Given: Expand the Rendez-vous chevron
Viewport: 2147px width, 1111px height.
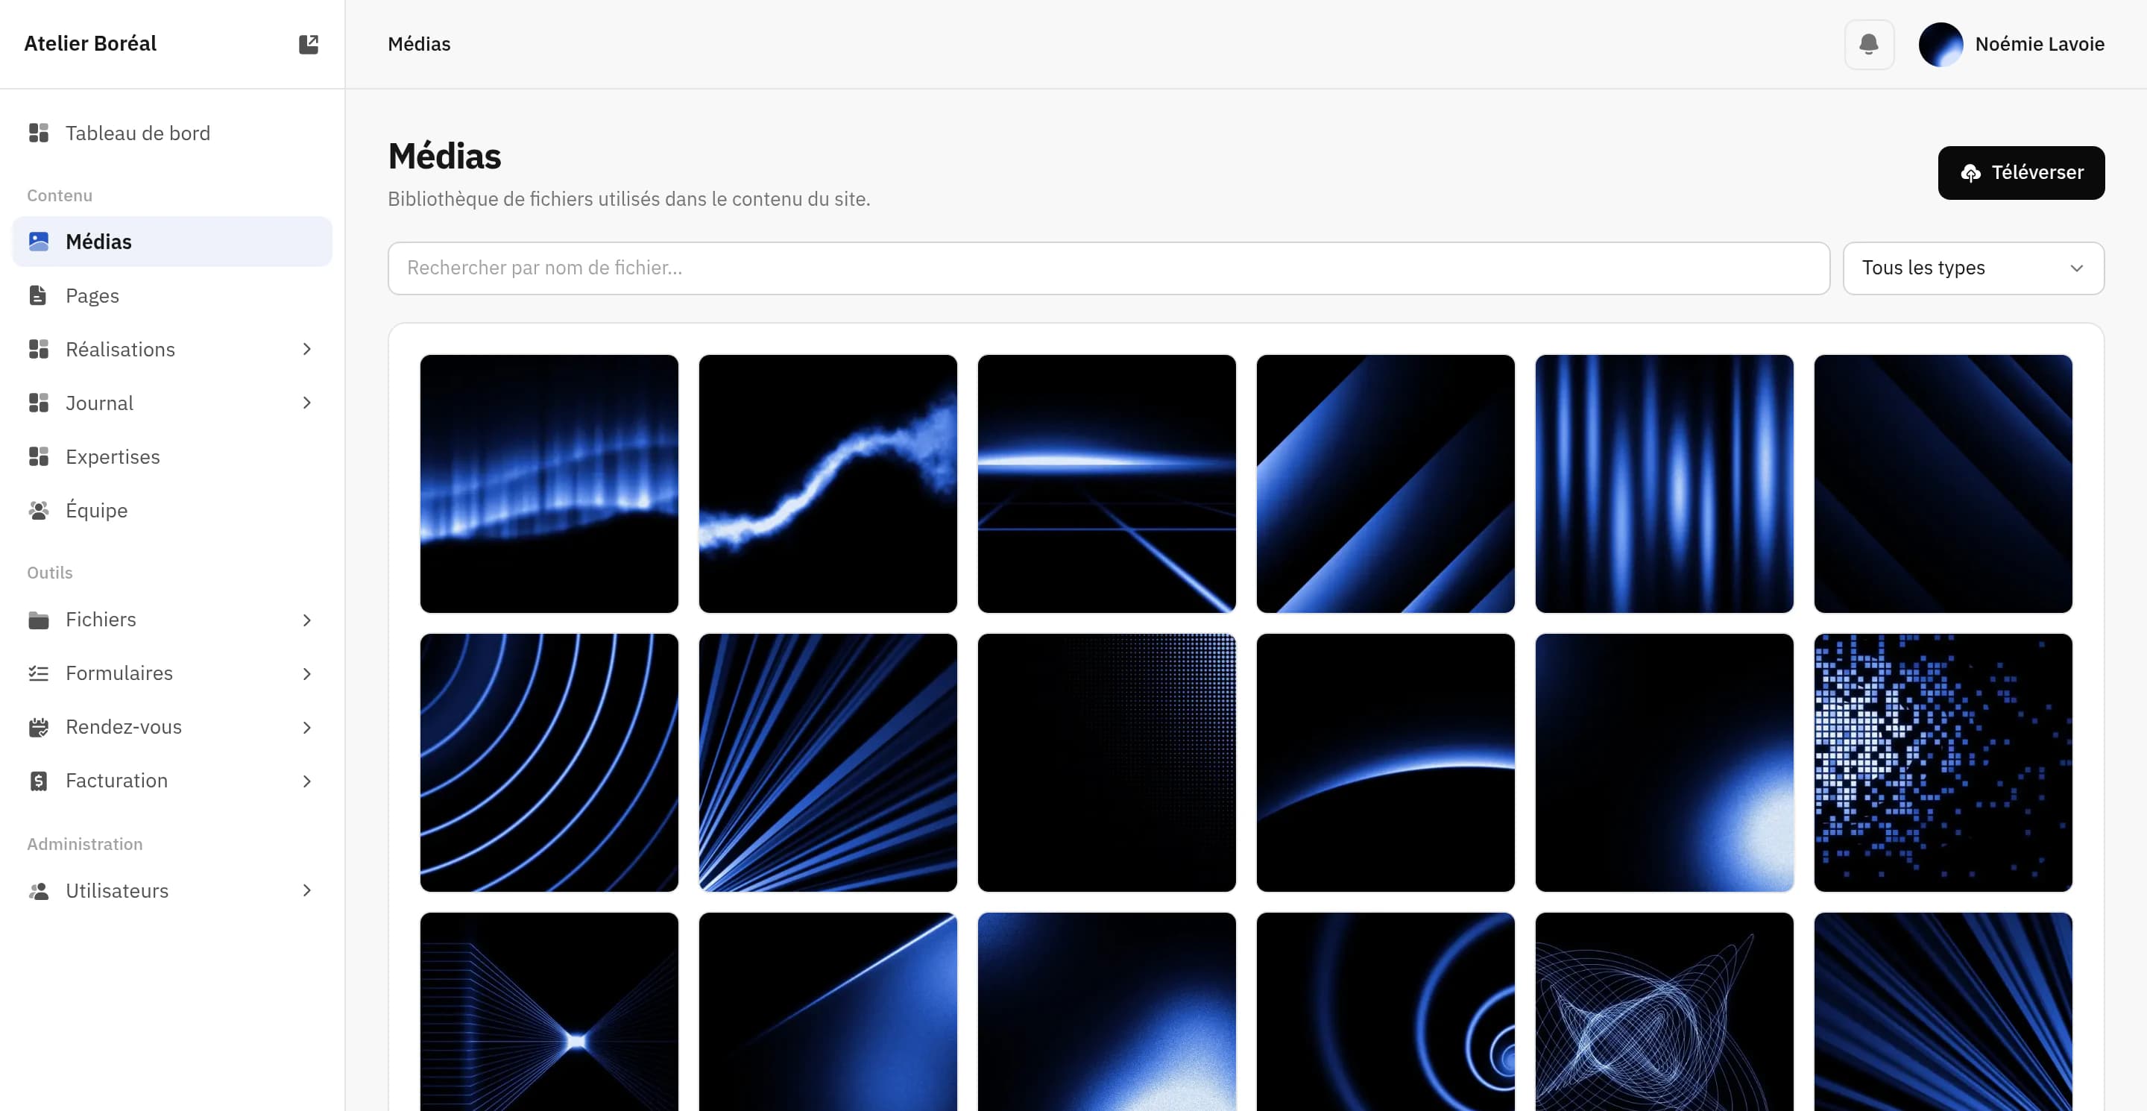Looking at the screenshot, I should coord(306,728).
